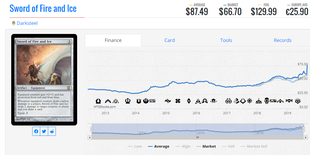Click the left range handle of the navigator

pyautogui.click(x=92, y=129)
